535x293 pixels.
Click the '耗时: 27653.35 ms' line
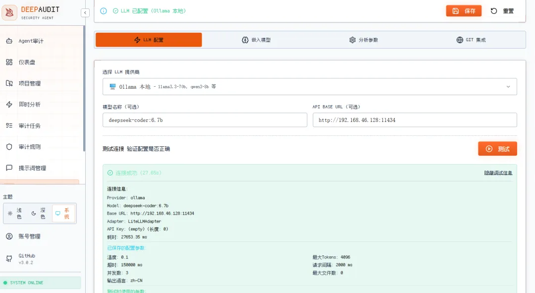[x=127, y=237]
